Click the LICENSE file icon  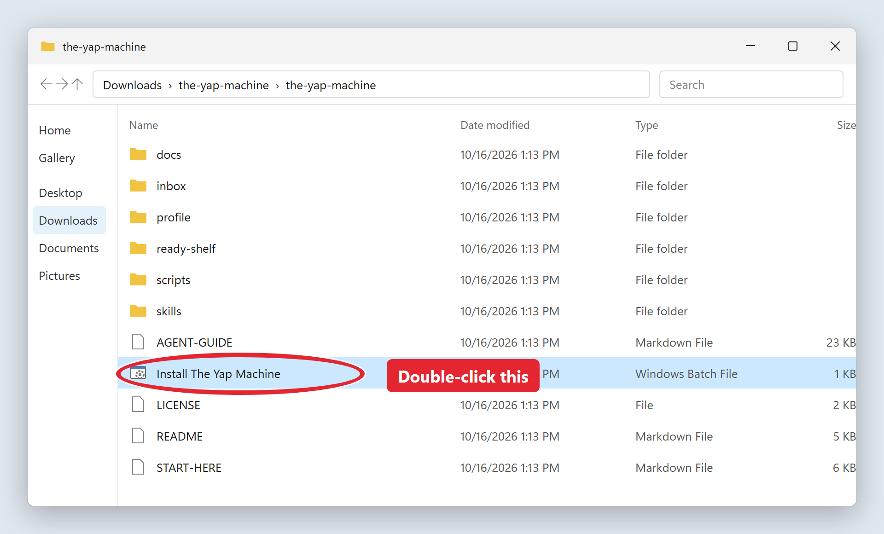point(138,405)
